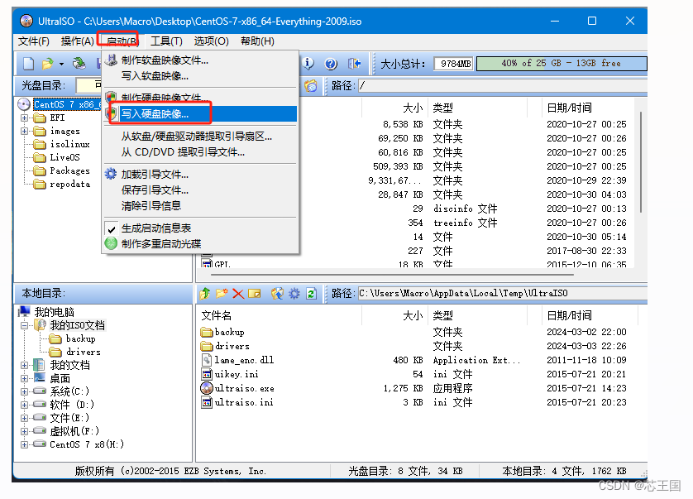Click folder properties icon left of upper path
The width and height of the screenshot is (693, 499).
311,85
